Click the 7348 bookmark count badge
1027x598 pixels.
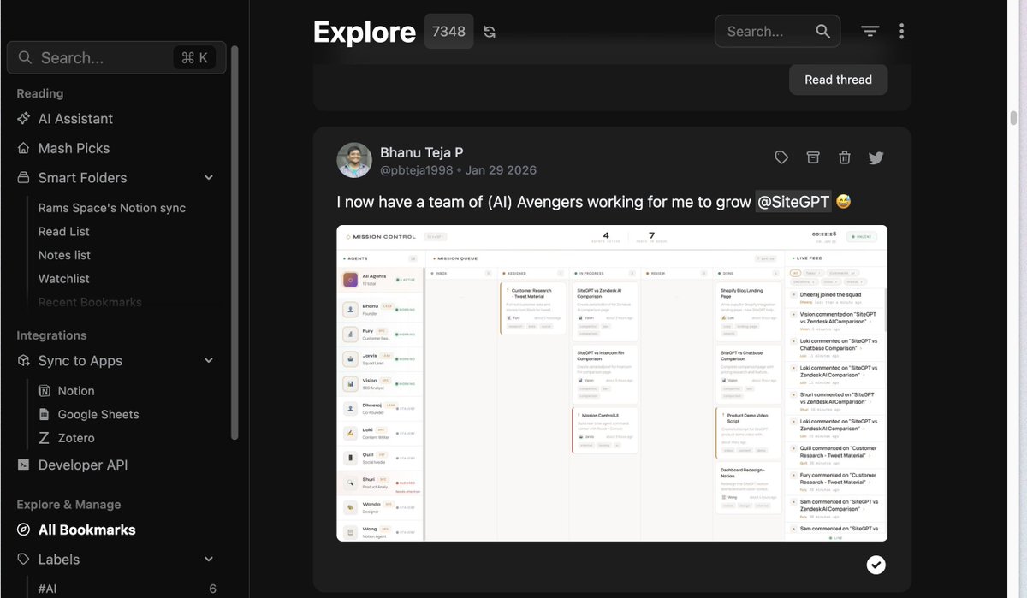tap(448, 32)
